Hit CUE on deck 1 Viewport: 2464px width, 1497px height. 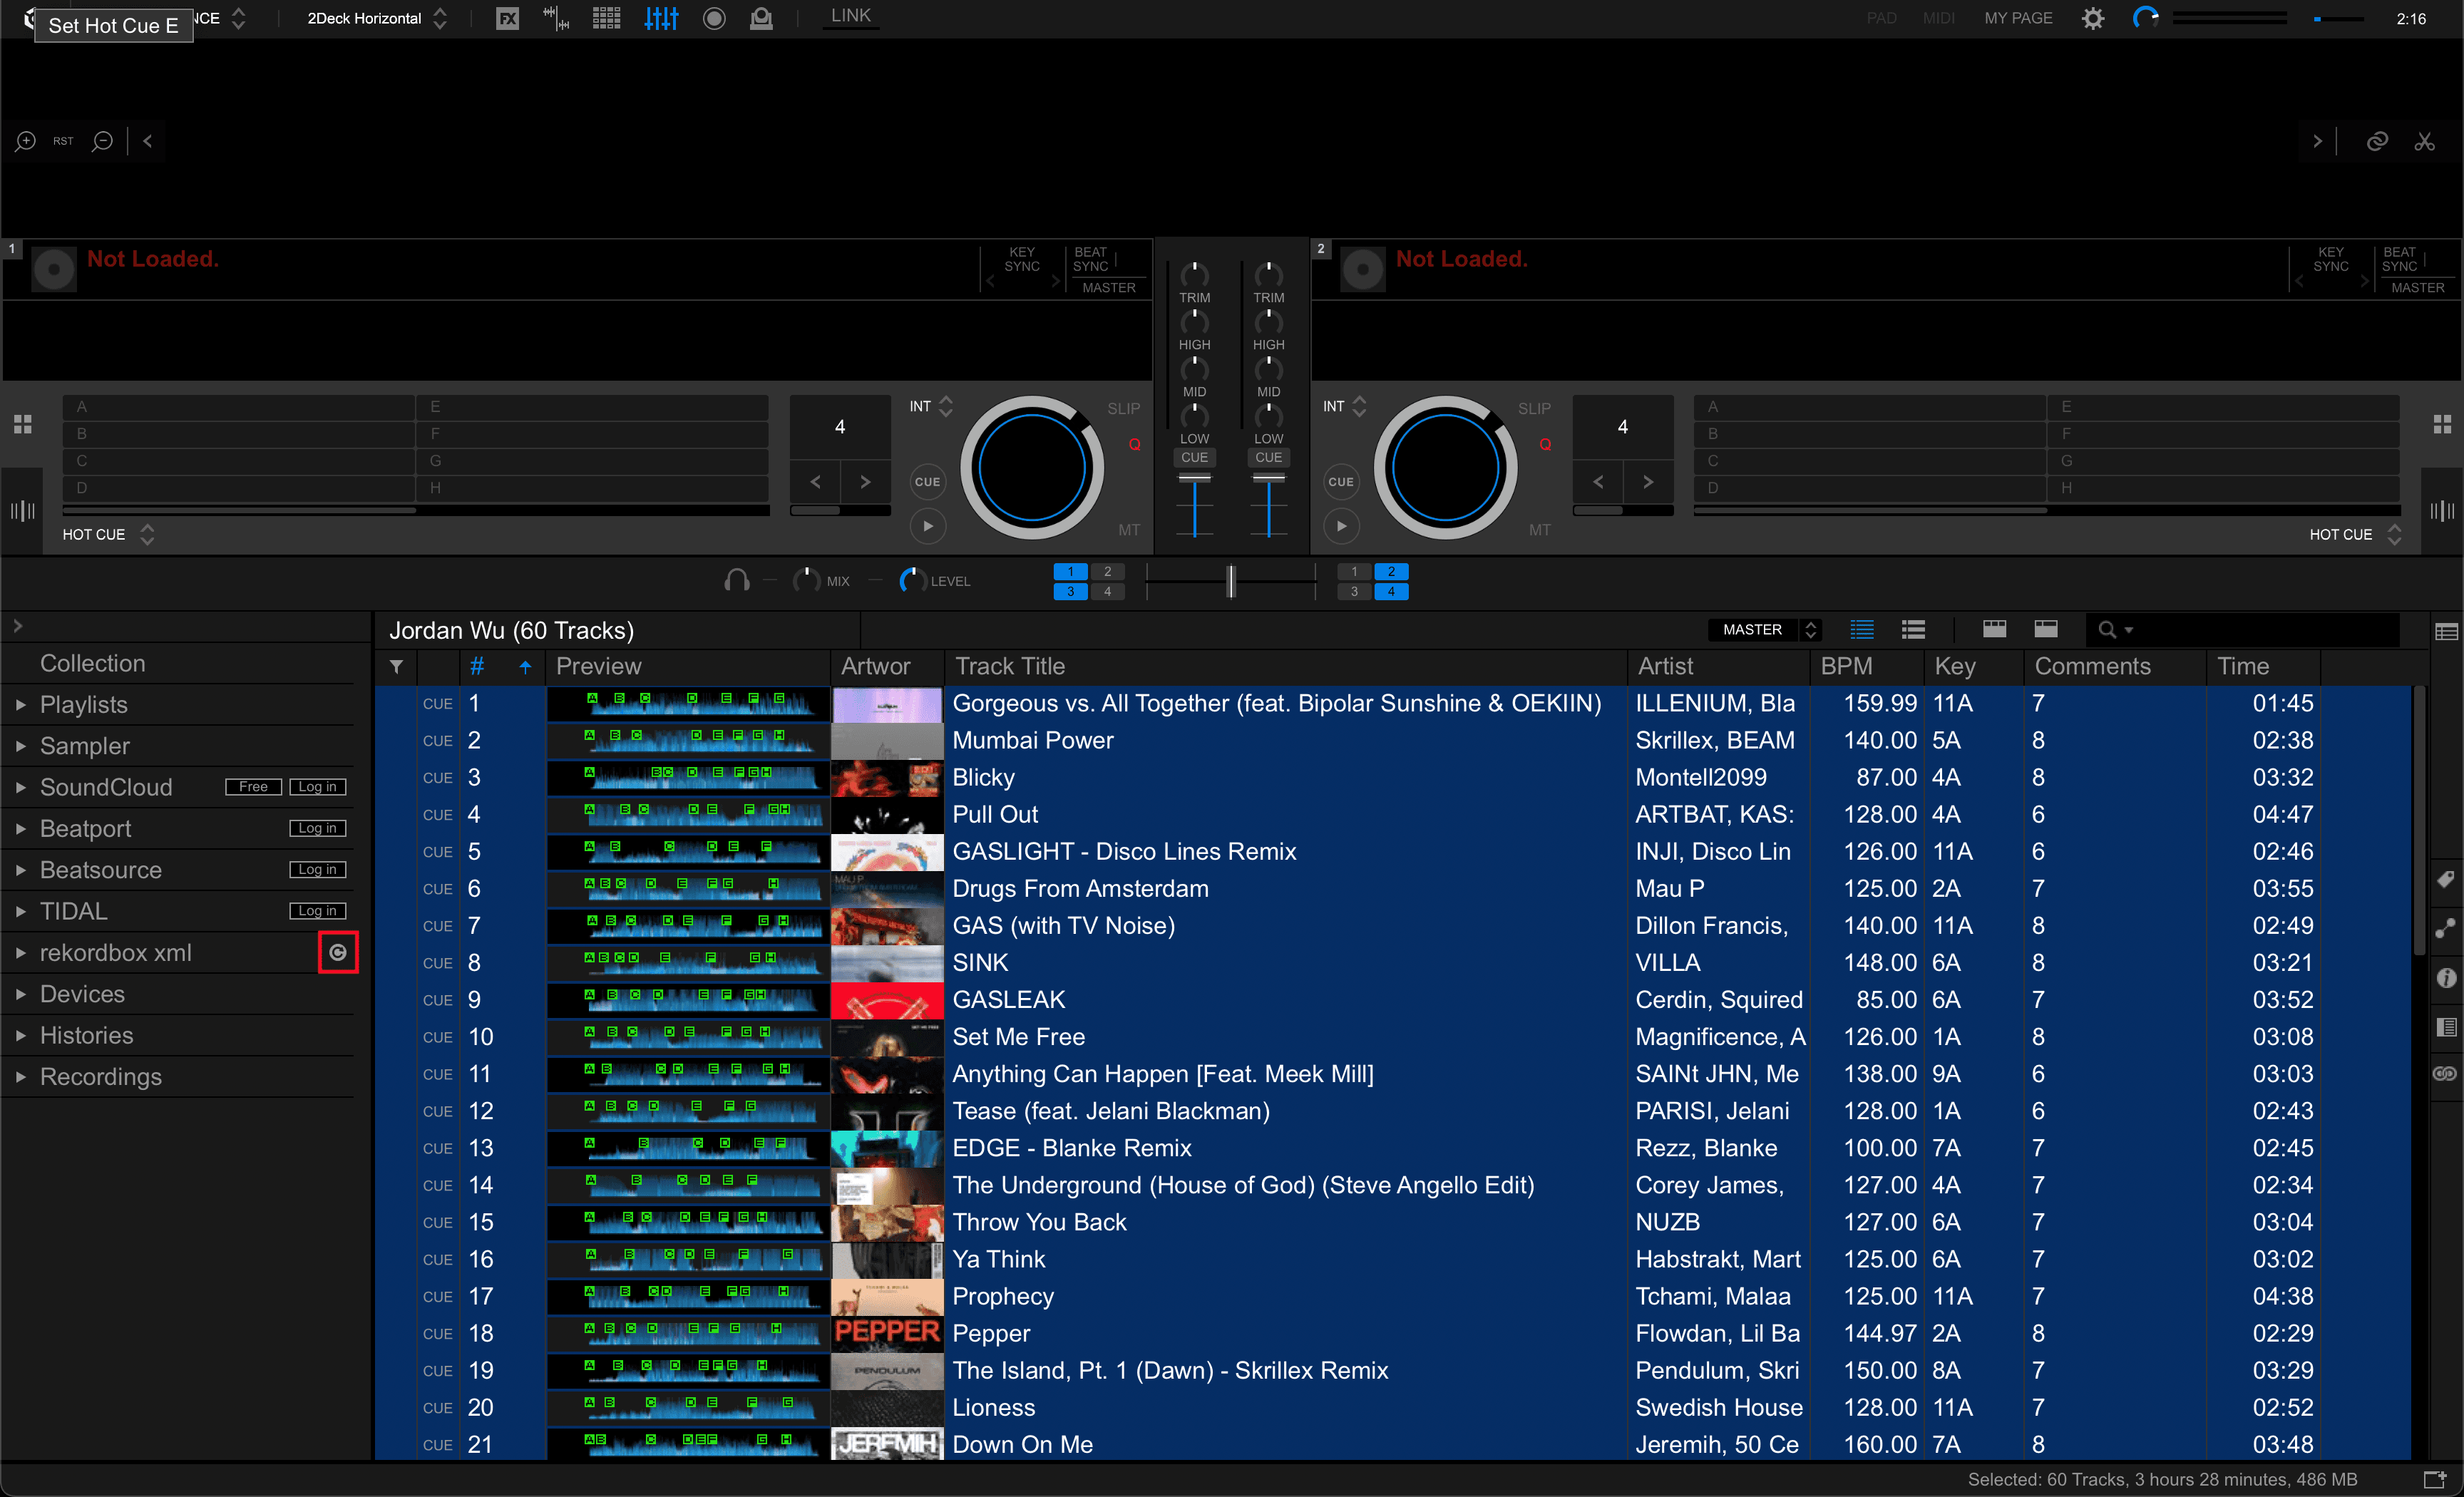point(927,481)
